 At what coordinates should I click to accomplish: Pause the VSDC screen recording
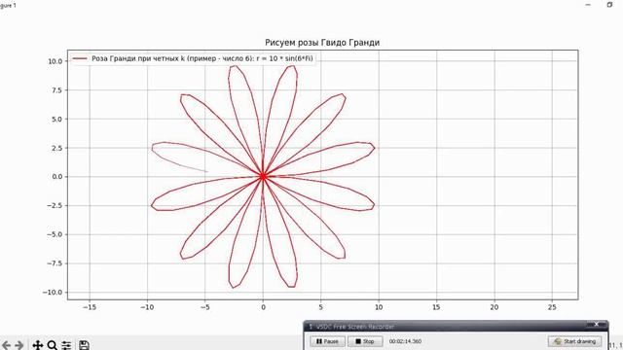327,341
